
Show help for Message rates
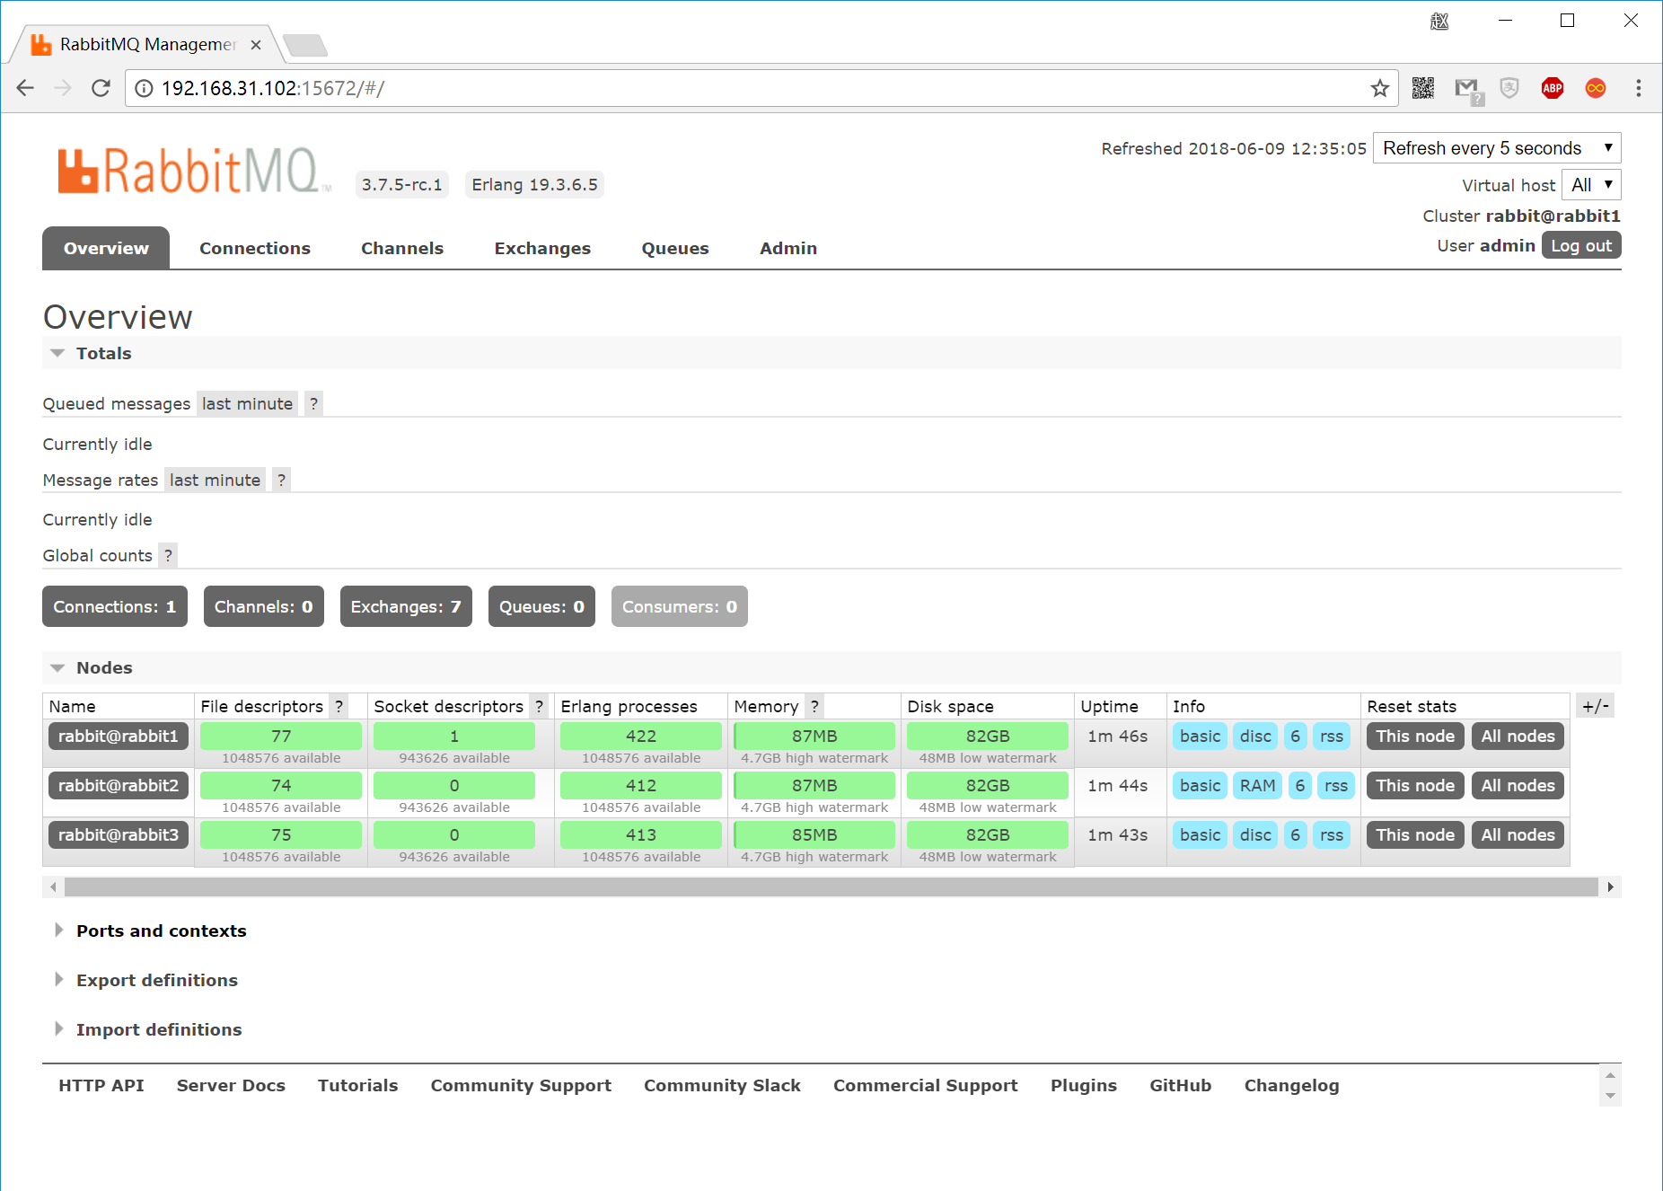(x=281, y=480)
